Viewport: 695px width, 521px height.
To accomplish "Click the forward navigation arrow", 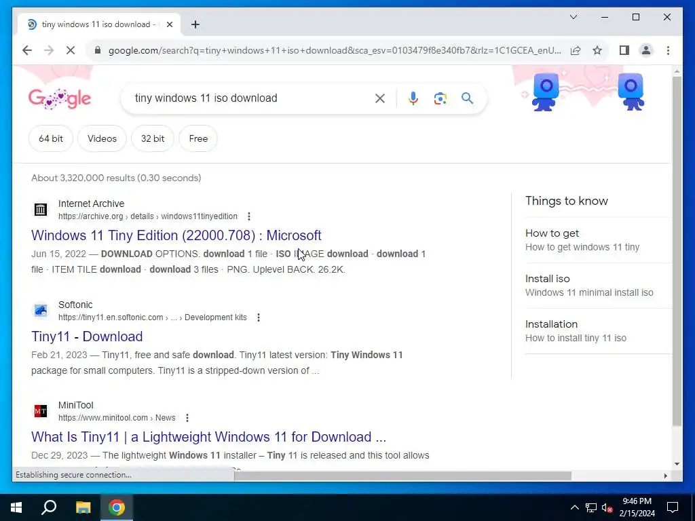I will (x=49, y=50).
